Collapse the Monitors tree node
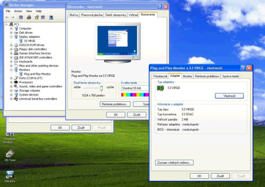Image resolution: width=265 pixels, height=187 pixels. click(x=11, y=70)
